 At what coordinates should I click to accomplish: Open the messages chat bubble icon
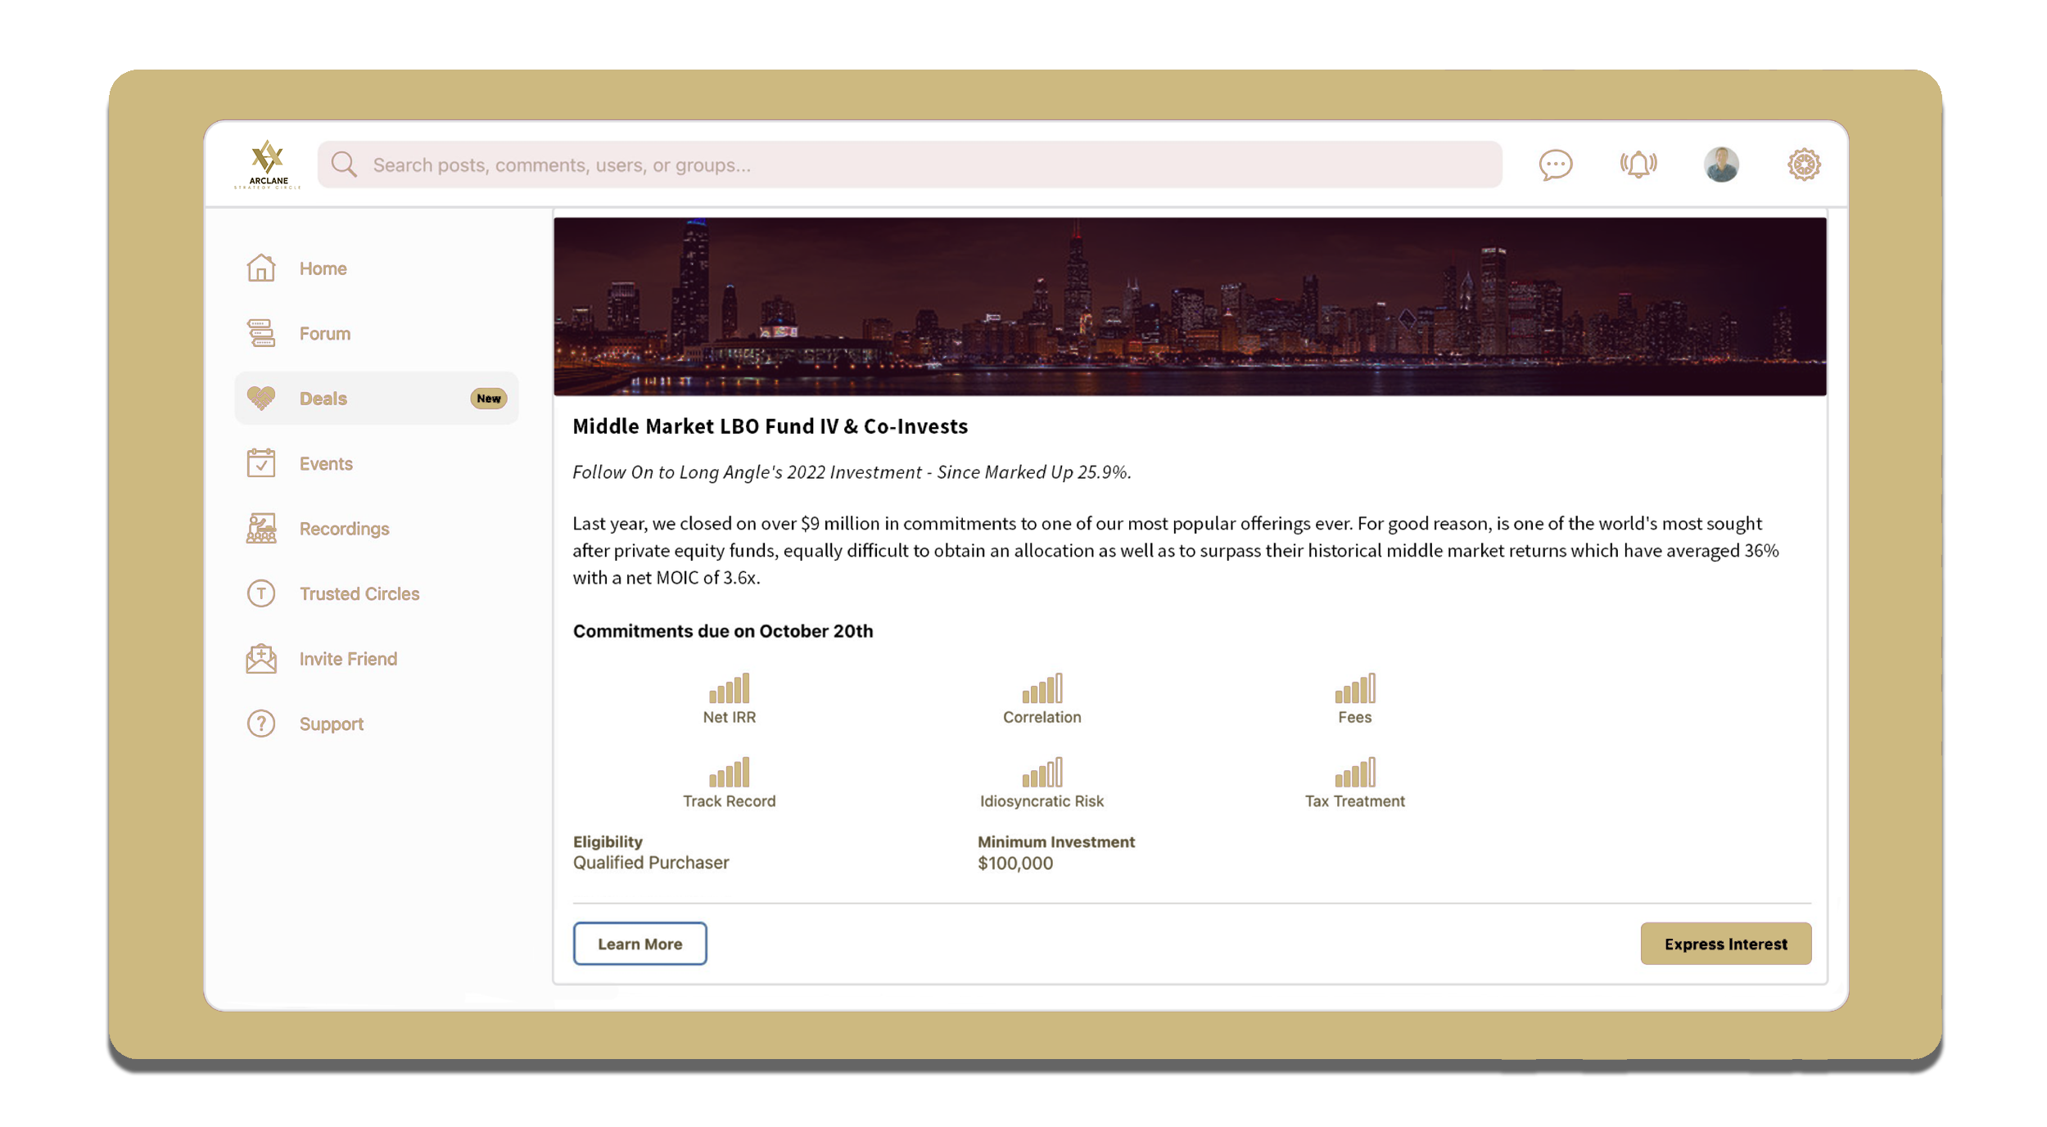coord(1555,165)
